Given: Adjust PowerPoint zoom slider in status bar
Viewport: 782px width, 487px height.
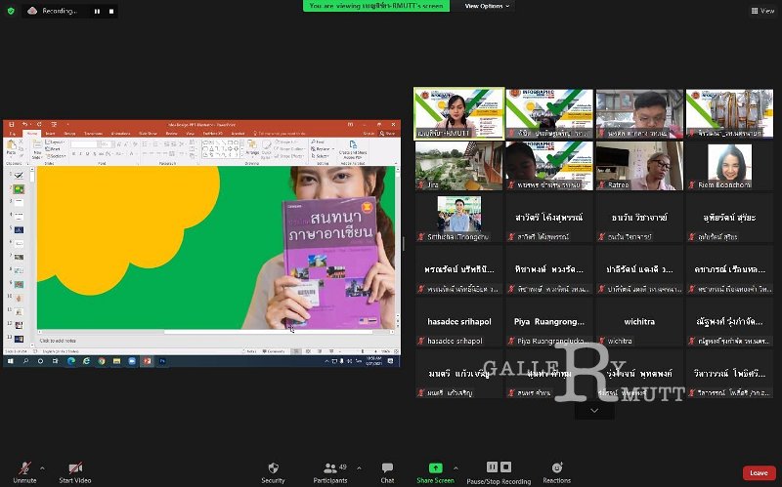Looking at the screenshot, I should click(361, 351).
